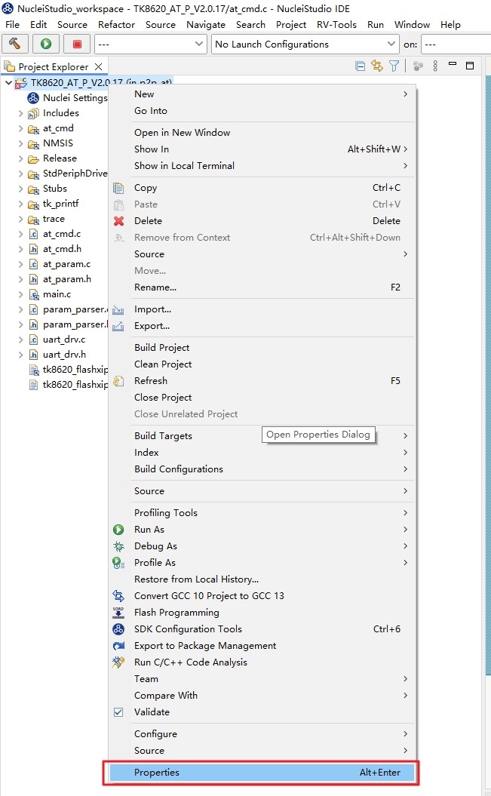Viewport: 491px width, 796px height.
Task: Choose Go Into from context menu
Action: [x=262, y=111]
